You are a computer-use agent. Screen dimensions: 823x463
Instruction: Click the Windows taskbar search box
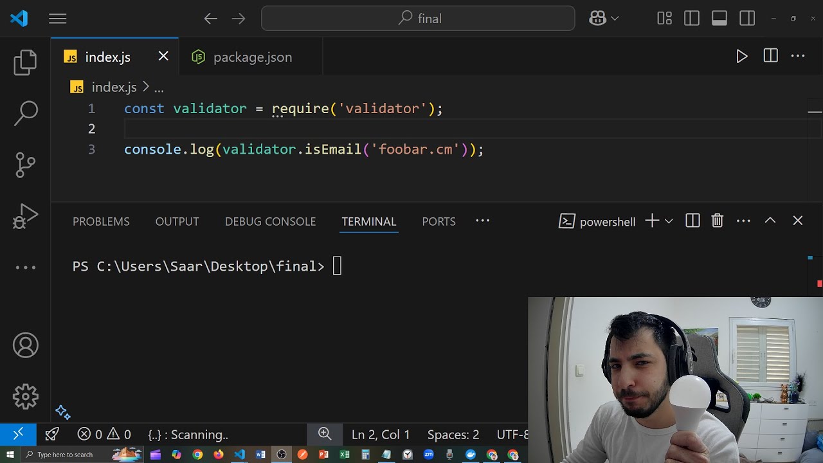(x=82, y=455)
